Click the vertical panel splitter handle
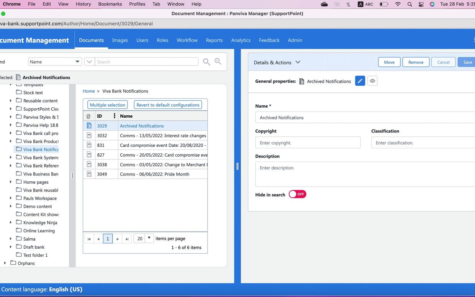Screen dimensions: 475x297 [237, 166]
